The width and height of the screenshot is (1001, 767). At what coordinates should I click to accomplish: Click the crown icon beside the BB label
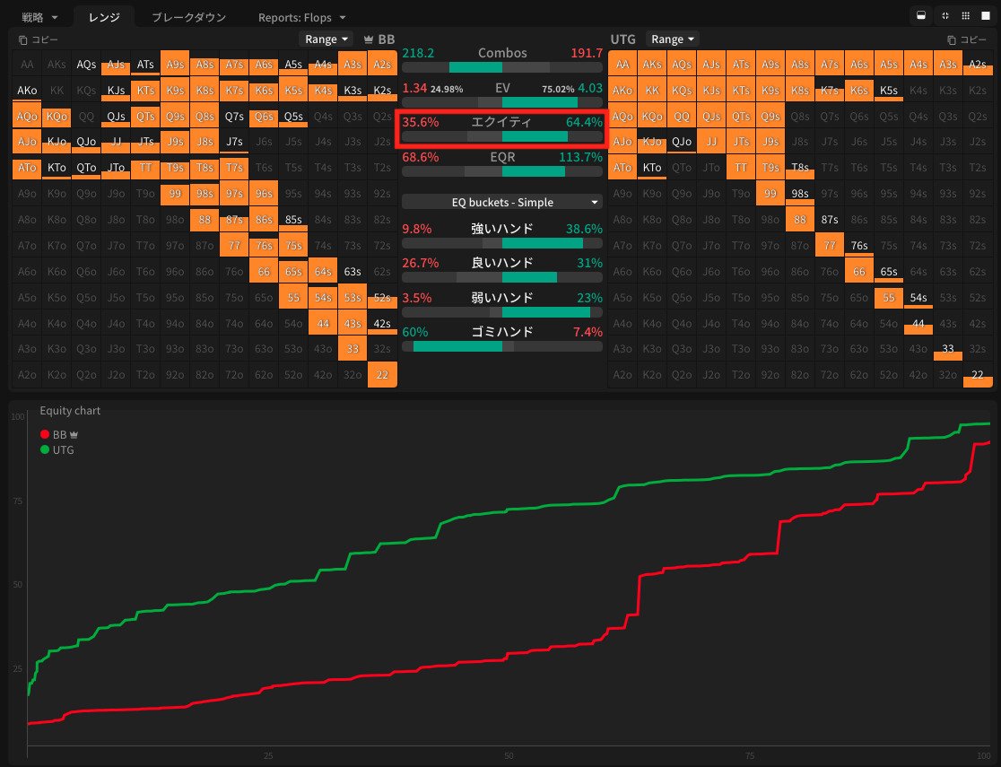click(368, 39)
